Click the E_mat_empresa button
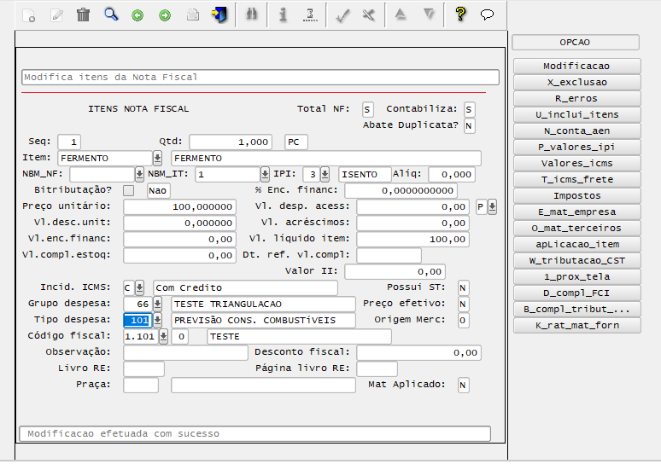661x464 pixels. pyautogui.click(x=576, y=212)
